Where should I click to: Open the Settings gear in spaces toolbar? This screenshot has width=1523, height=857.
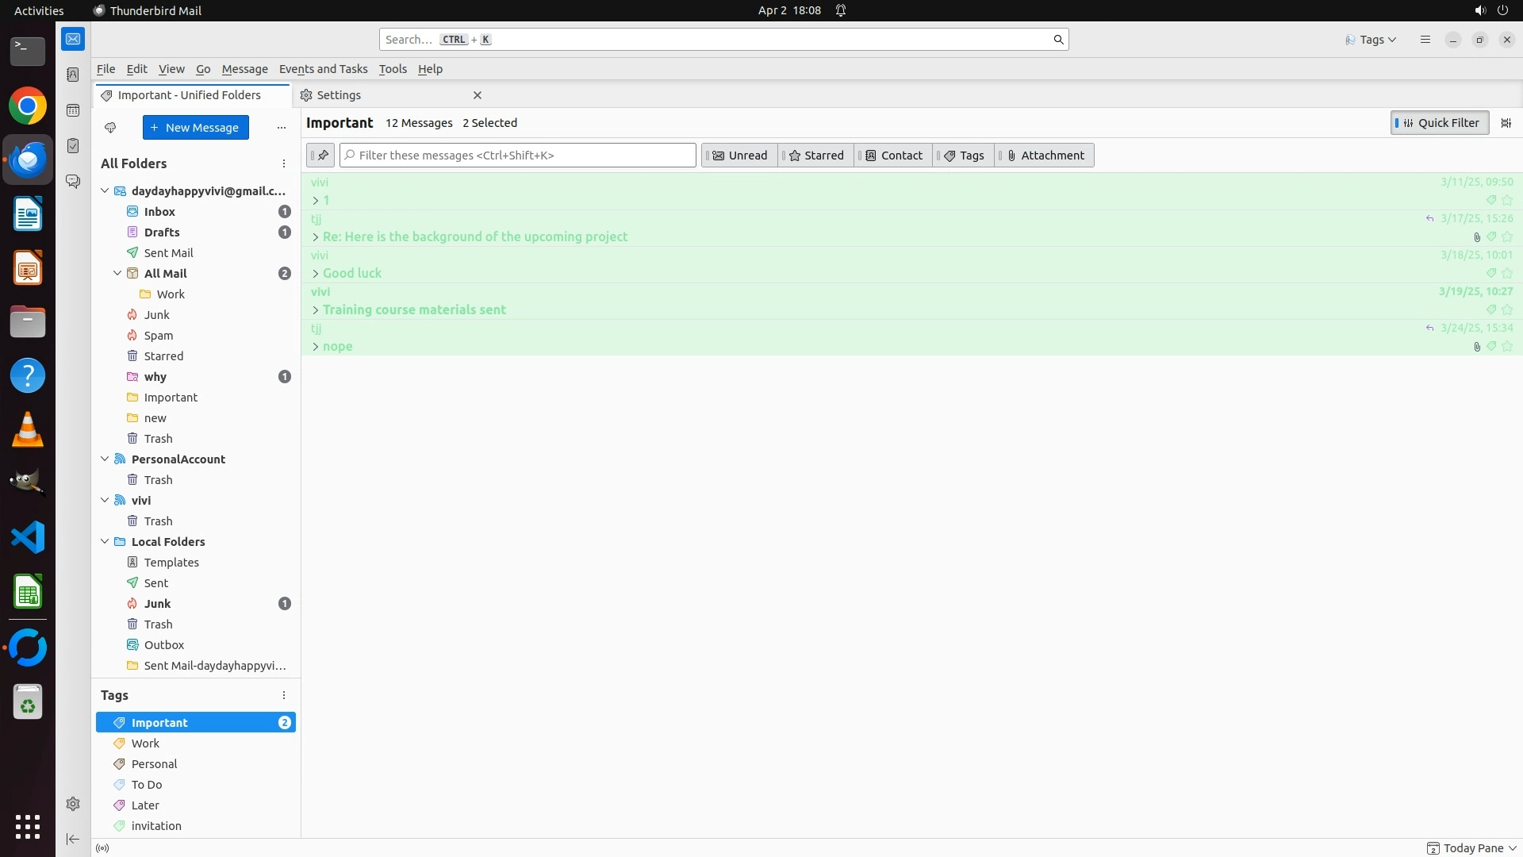(73, 804)
